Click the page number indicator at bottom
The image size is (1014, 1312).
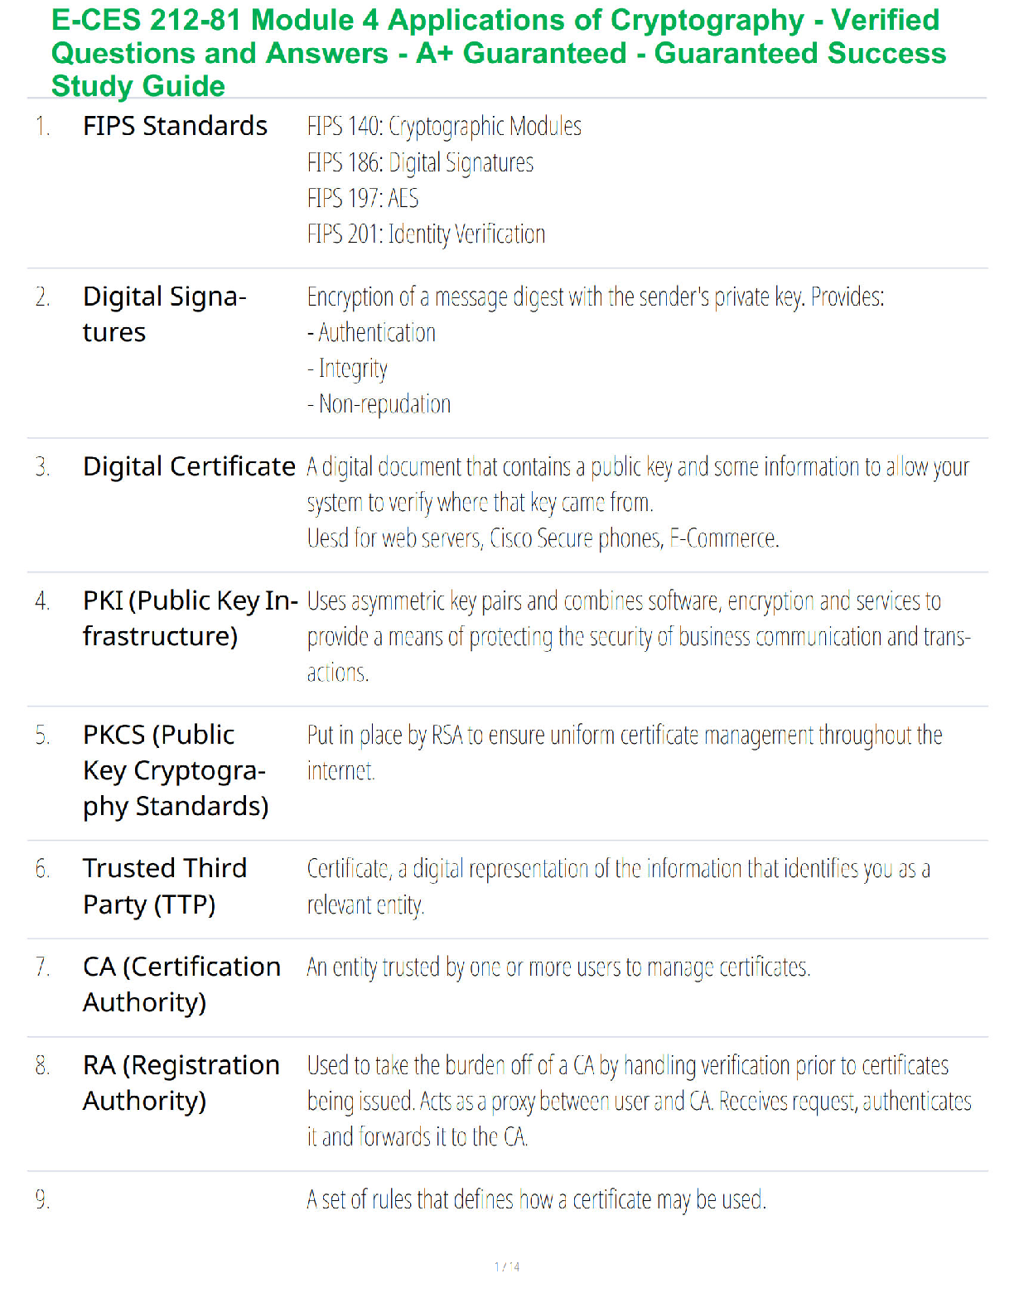pyautogui.click(x=507, y=1266)
